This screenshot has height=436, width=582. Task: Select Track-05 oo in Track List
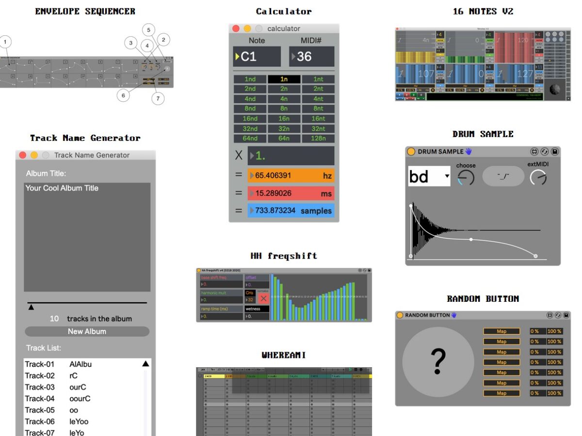tap(82, 410)
